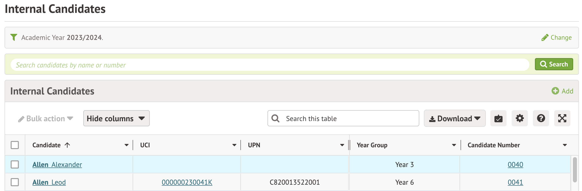Image resolution: width=582 pixels, height=191 pixels.
Task: Click the green filter funnel icon
Action: tap(14, 37)
